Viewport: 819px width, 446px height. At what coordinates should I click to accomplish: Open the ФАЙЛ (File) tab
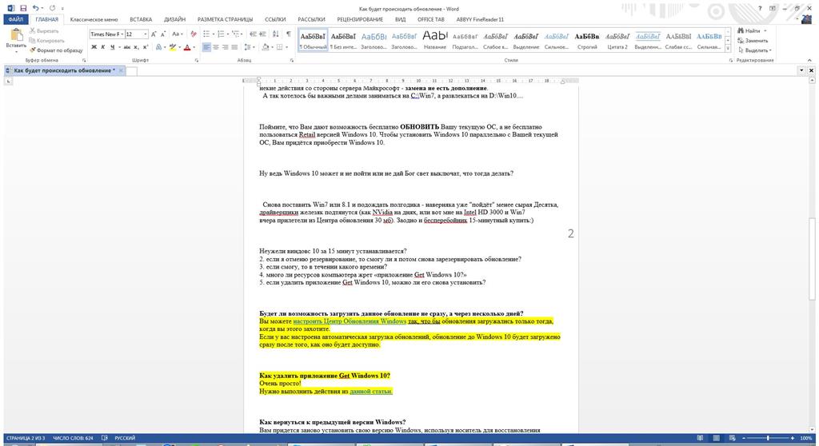pos(16,19)
